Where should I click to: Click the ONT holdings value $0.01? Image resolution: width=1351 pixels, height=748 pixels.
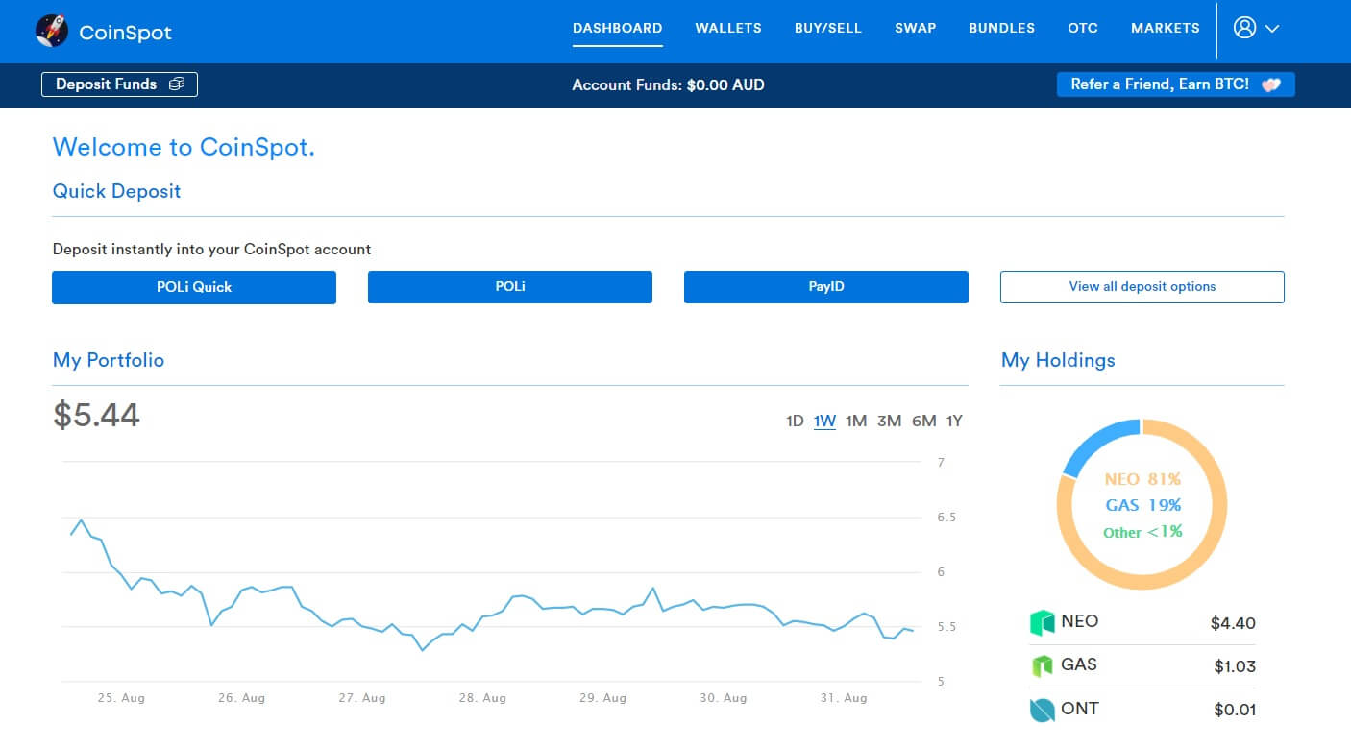click(1234, 711)
